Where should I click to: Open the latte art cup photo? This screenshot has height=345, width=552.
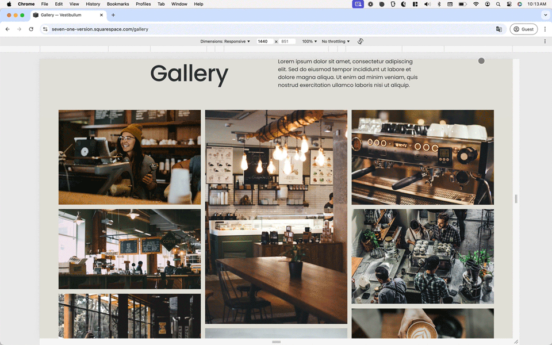tap(423, 323)
